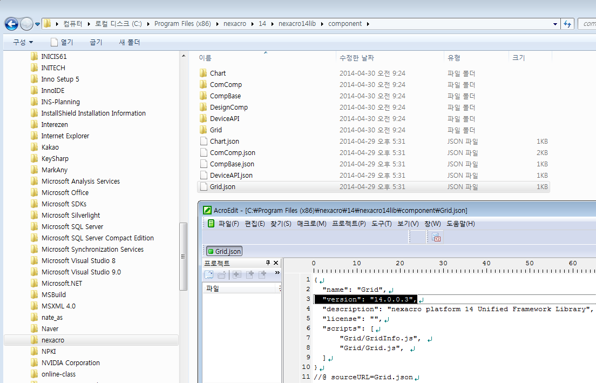The height and width of the screenshot is (383, 596).
Task: Select the Grid.json file in Explorer list
Action: pyautogui.click(x=374, y=187)
